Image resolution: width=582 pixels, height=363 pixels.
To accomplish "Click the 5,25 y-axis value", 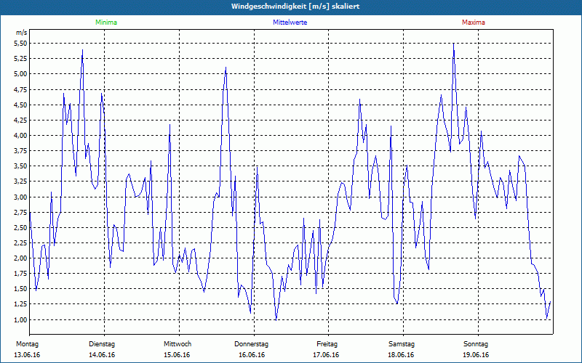I will (21, 59).
